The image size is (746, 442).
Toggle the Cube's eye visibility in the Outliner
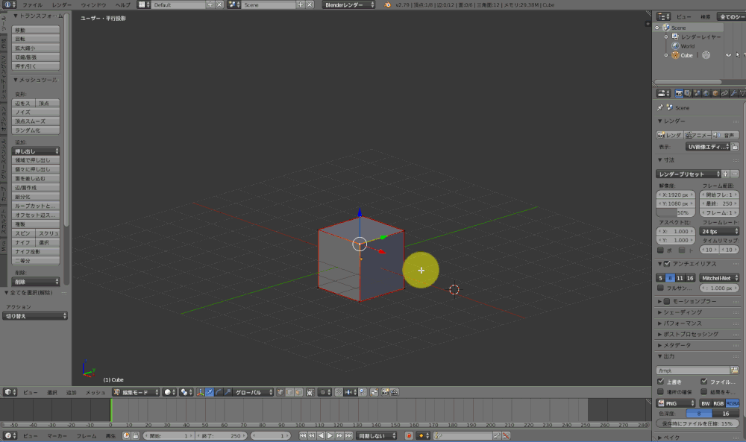(x=729, y=55)
